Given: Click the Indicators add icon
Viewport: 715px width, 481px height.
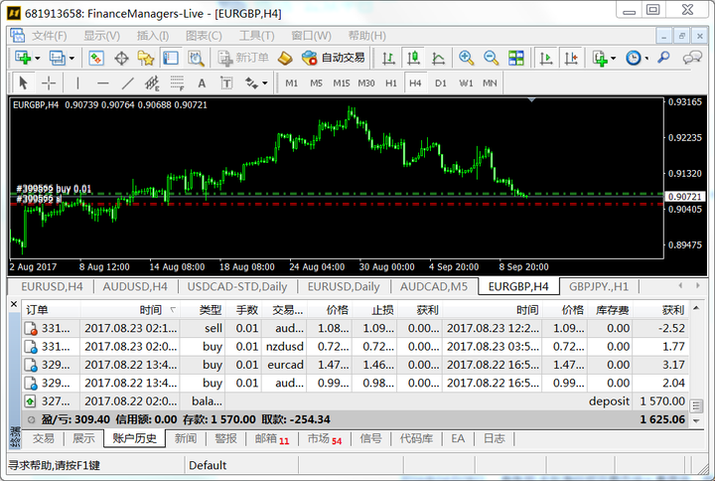Looking at the screenshot, I should click(x=600, y=58).
